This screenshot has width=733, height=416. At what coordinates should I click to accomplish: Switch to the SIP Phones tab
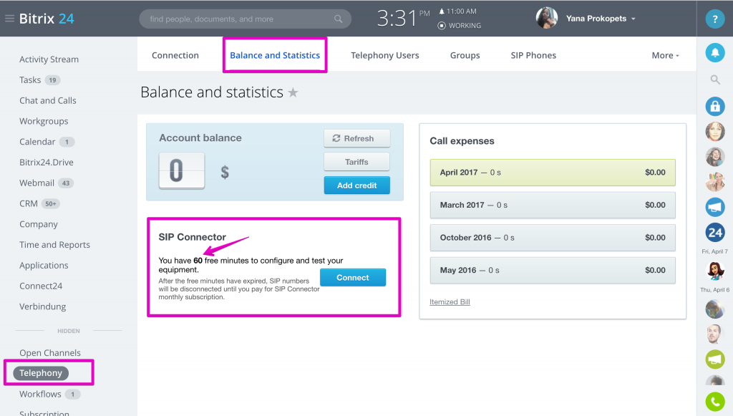[533, 55]
